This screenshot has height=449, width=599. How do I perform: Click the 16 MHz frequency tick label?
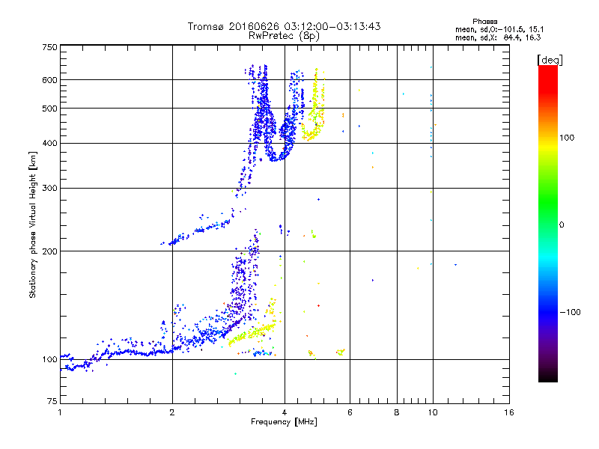click(x=509, y=412)
